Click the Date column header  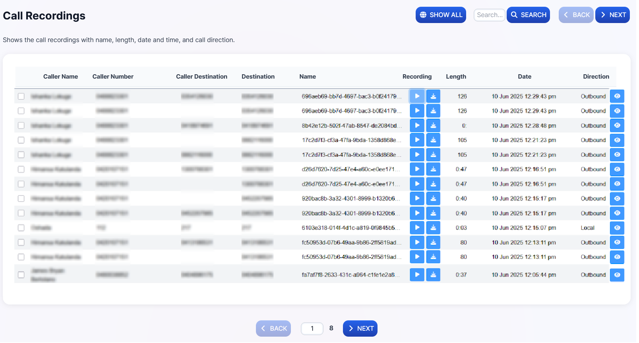click(x=524, y=77)
